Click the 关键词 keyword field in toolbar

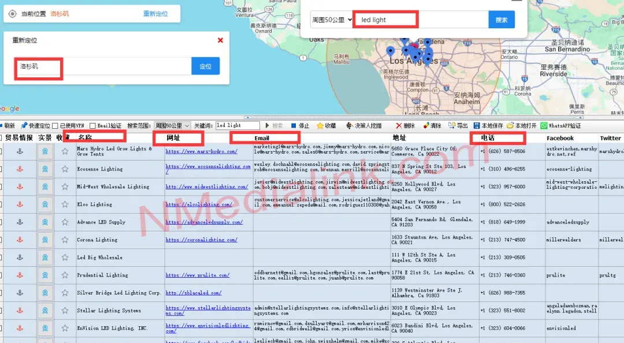point(237,126)
